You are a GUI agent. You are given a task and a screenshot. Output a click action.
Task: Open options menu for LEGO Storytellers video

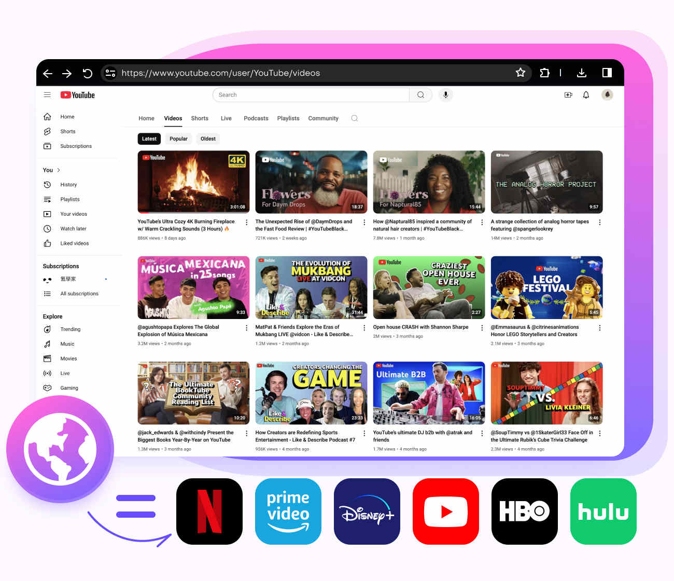600,328
